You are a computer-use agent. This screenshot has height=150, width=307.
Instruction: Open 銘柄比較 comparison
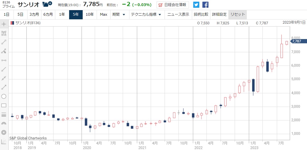[201, 14]
